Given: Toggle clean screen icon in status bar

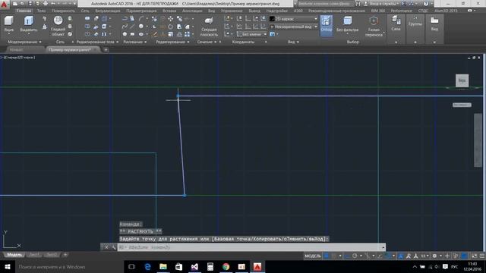Looking at the screenshot, I should tap(474, 256).
